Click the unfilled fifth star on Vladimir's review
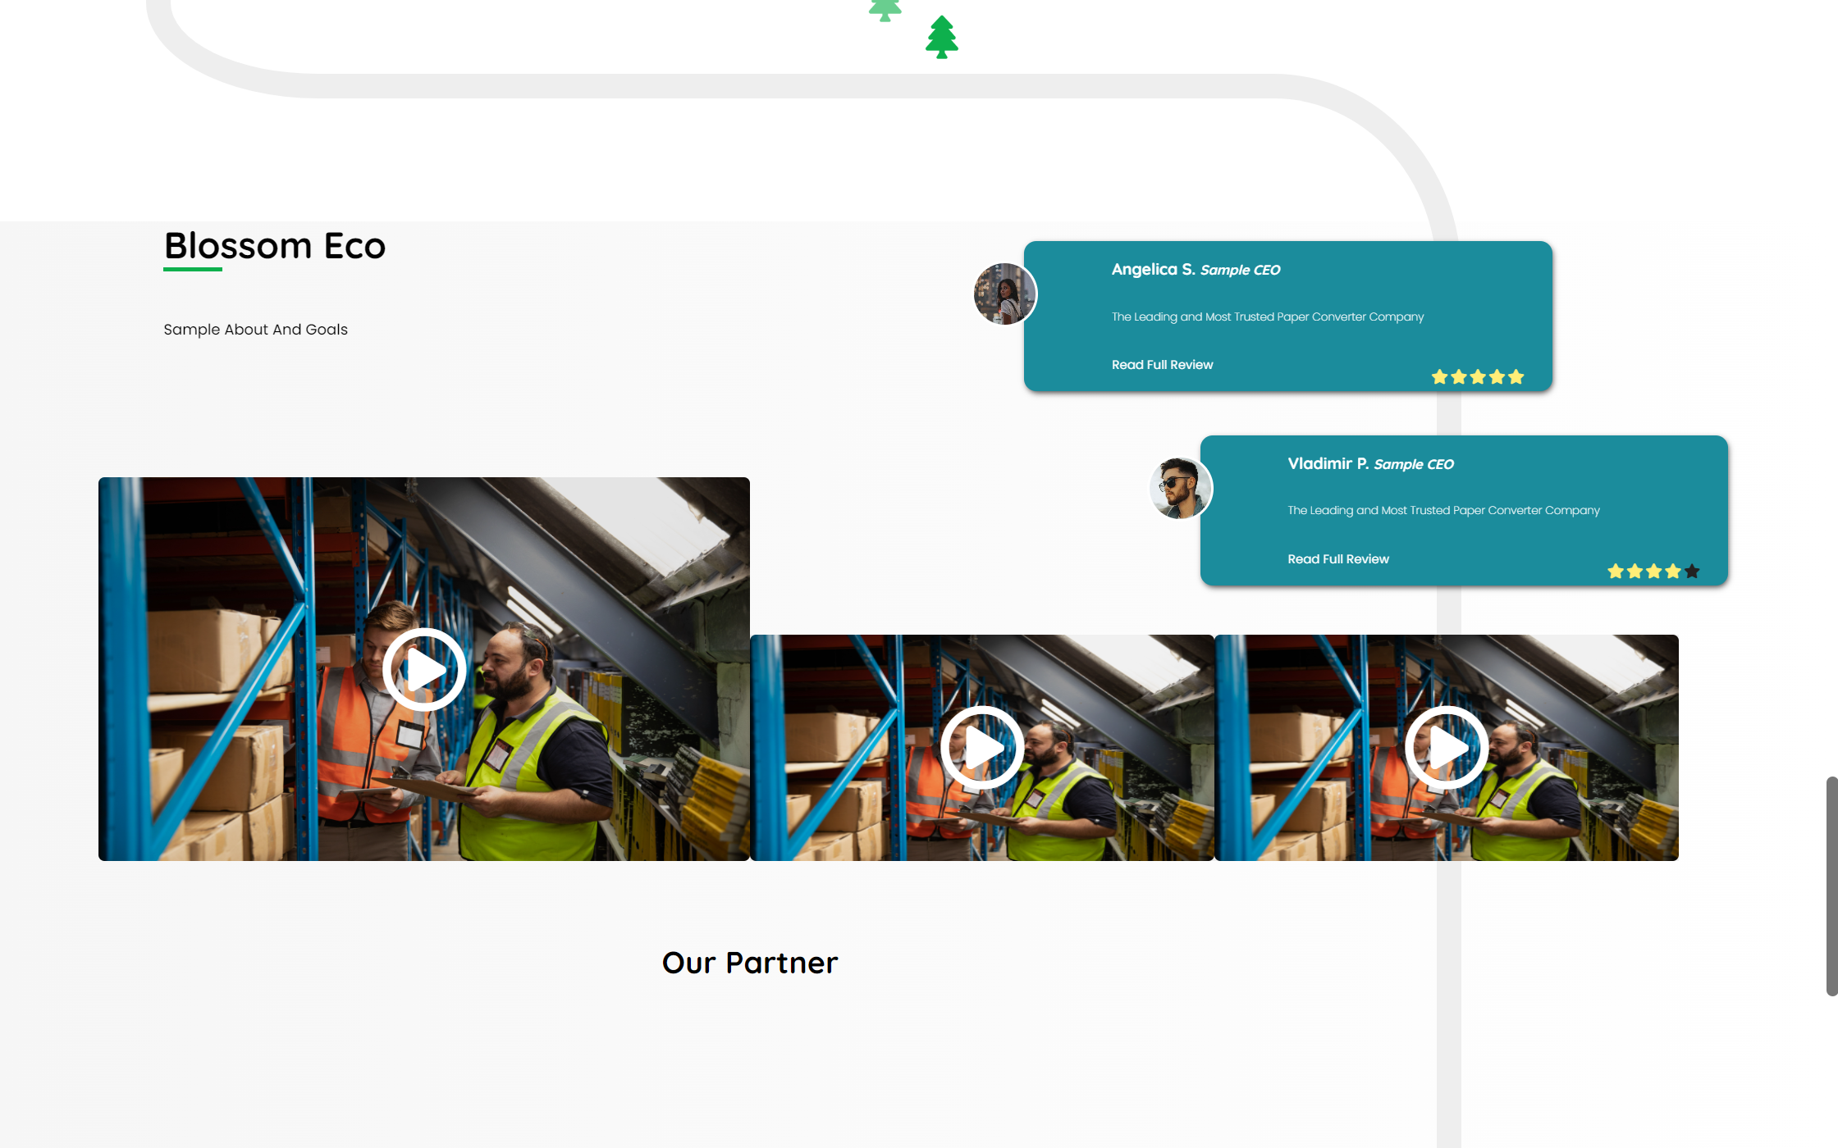Screen dimensions: 1838x1148 1692,571
